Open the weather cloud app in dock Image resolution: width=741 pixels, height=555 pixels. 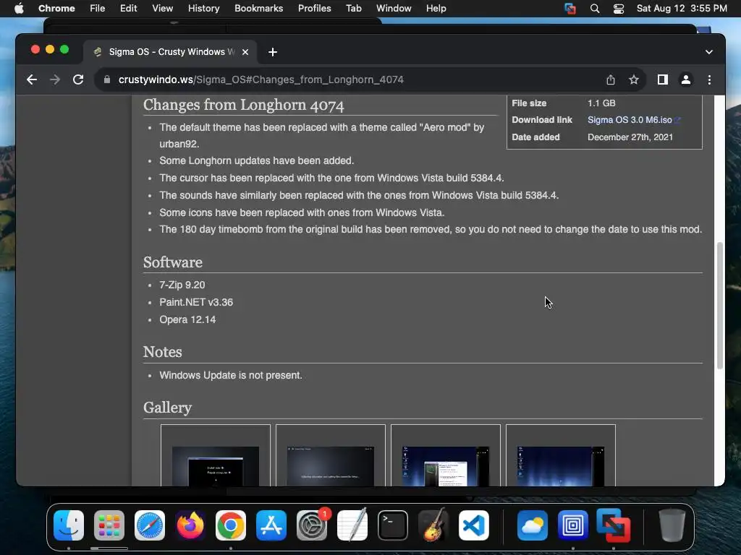(x=533, y=525)
